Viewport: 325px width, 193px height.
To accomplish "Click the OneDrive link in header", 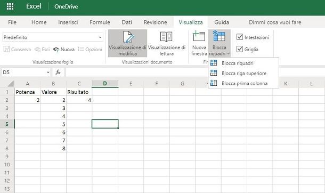I will [x=66, y=6].
